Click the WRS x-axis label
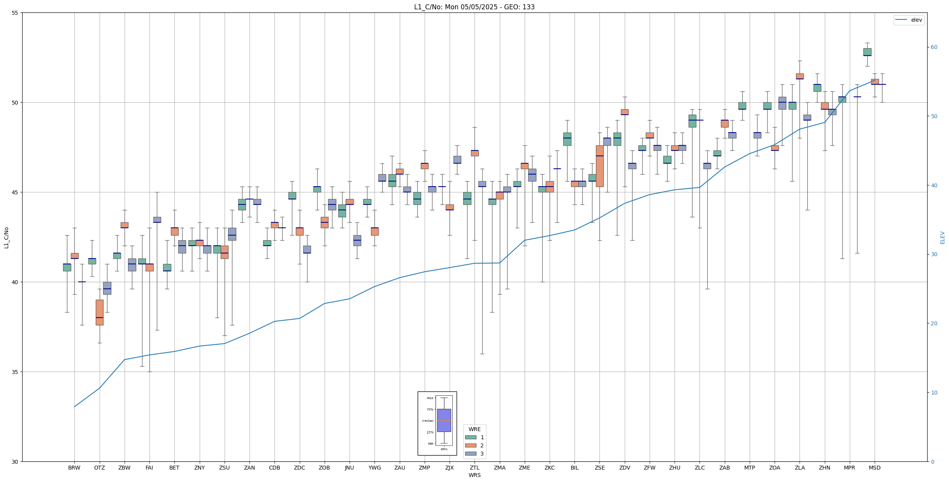The image size is (949, 482). [x=474, y=475]
